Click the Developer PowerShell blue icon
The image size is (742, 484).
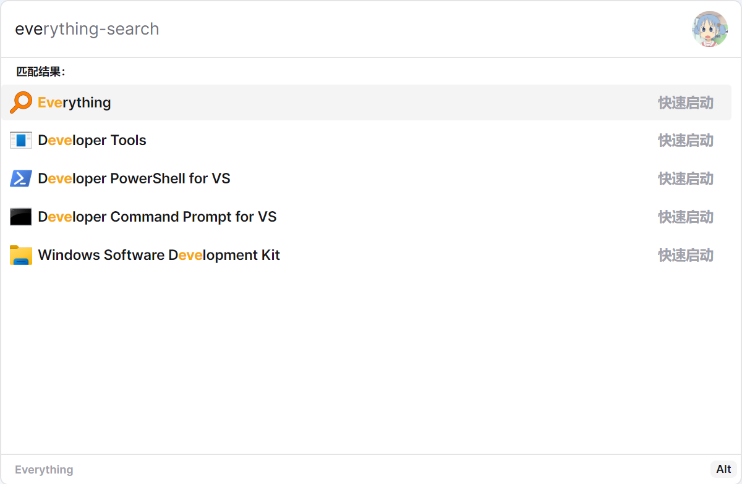(x=21, y=179)
